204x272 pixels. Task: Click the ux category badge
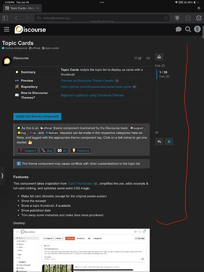point(33,133)
